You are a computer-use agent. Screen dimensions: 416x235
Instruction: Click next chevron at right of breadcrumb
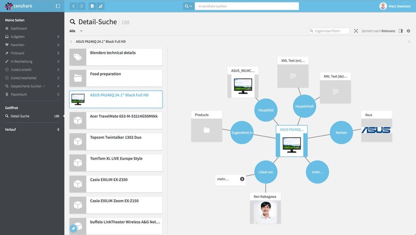point(409,42)
